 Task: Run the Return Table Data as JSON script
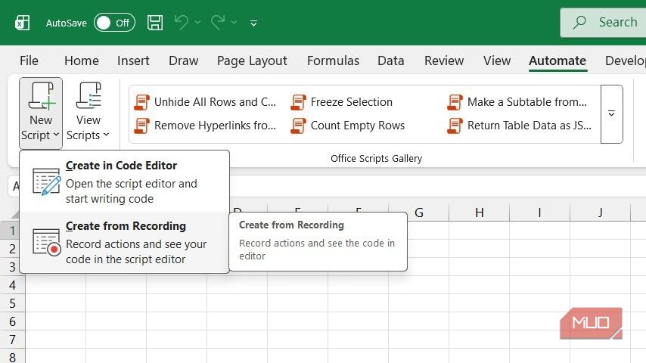[x=520, y=126]
